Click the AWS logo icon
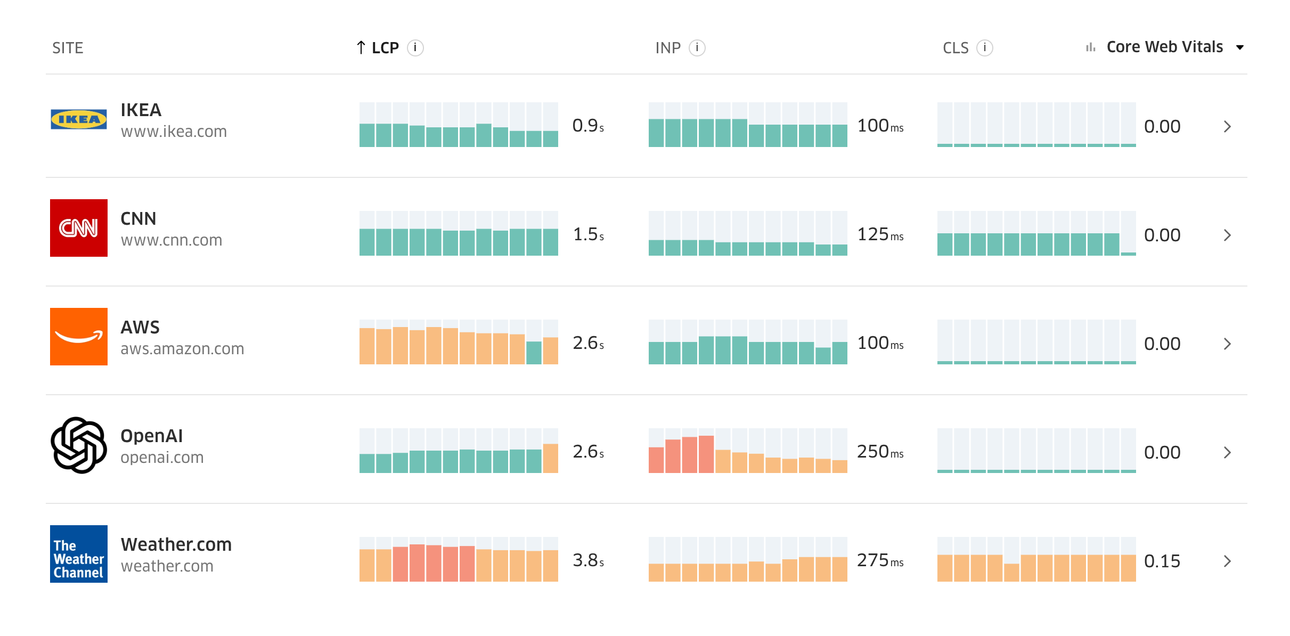Viewport: 1290px width, 636px height. (x=79, y=337)
